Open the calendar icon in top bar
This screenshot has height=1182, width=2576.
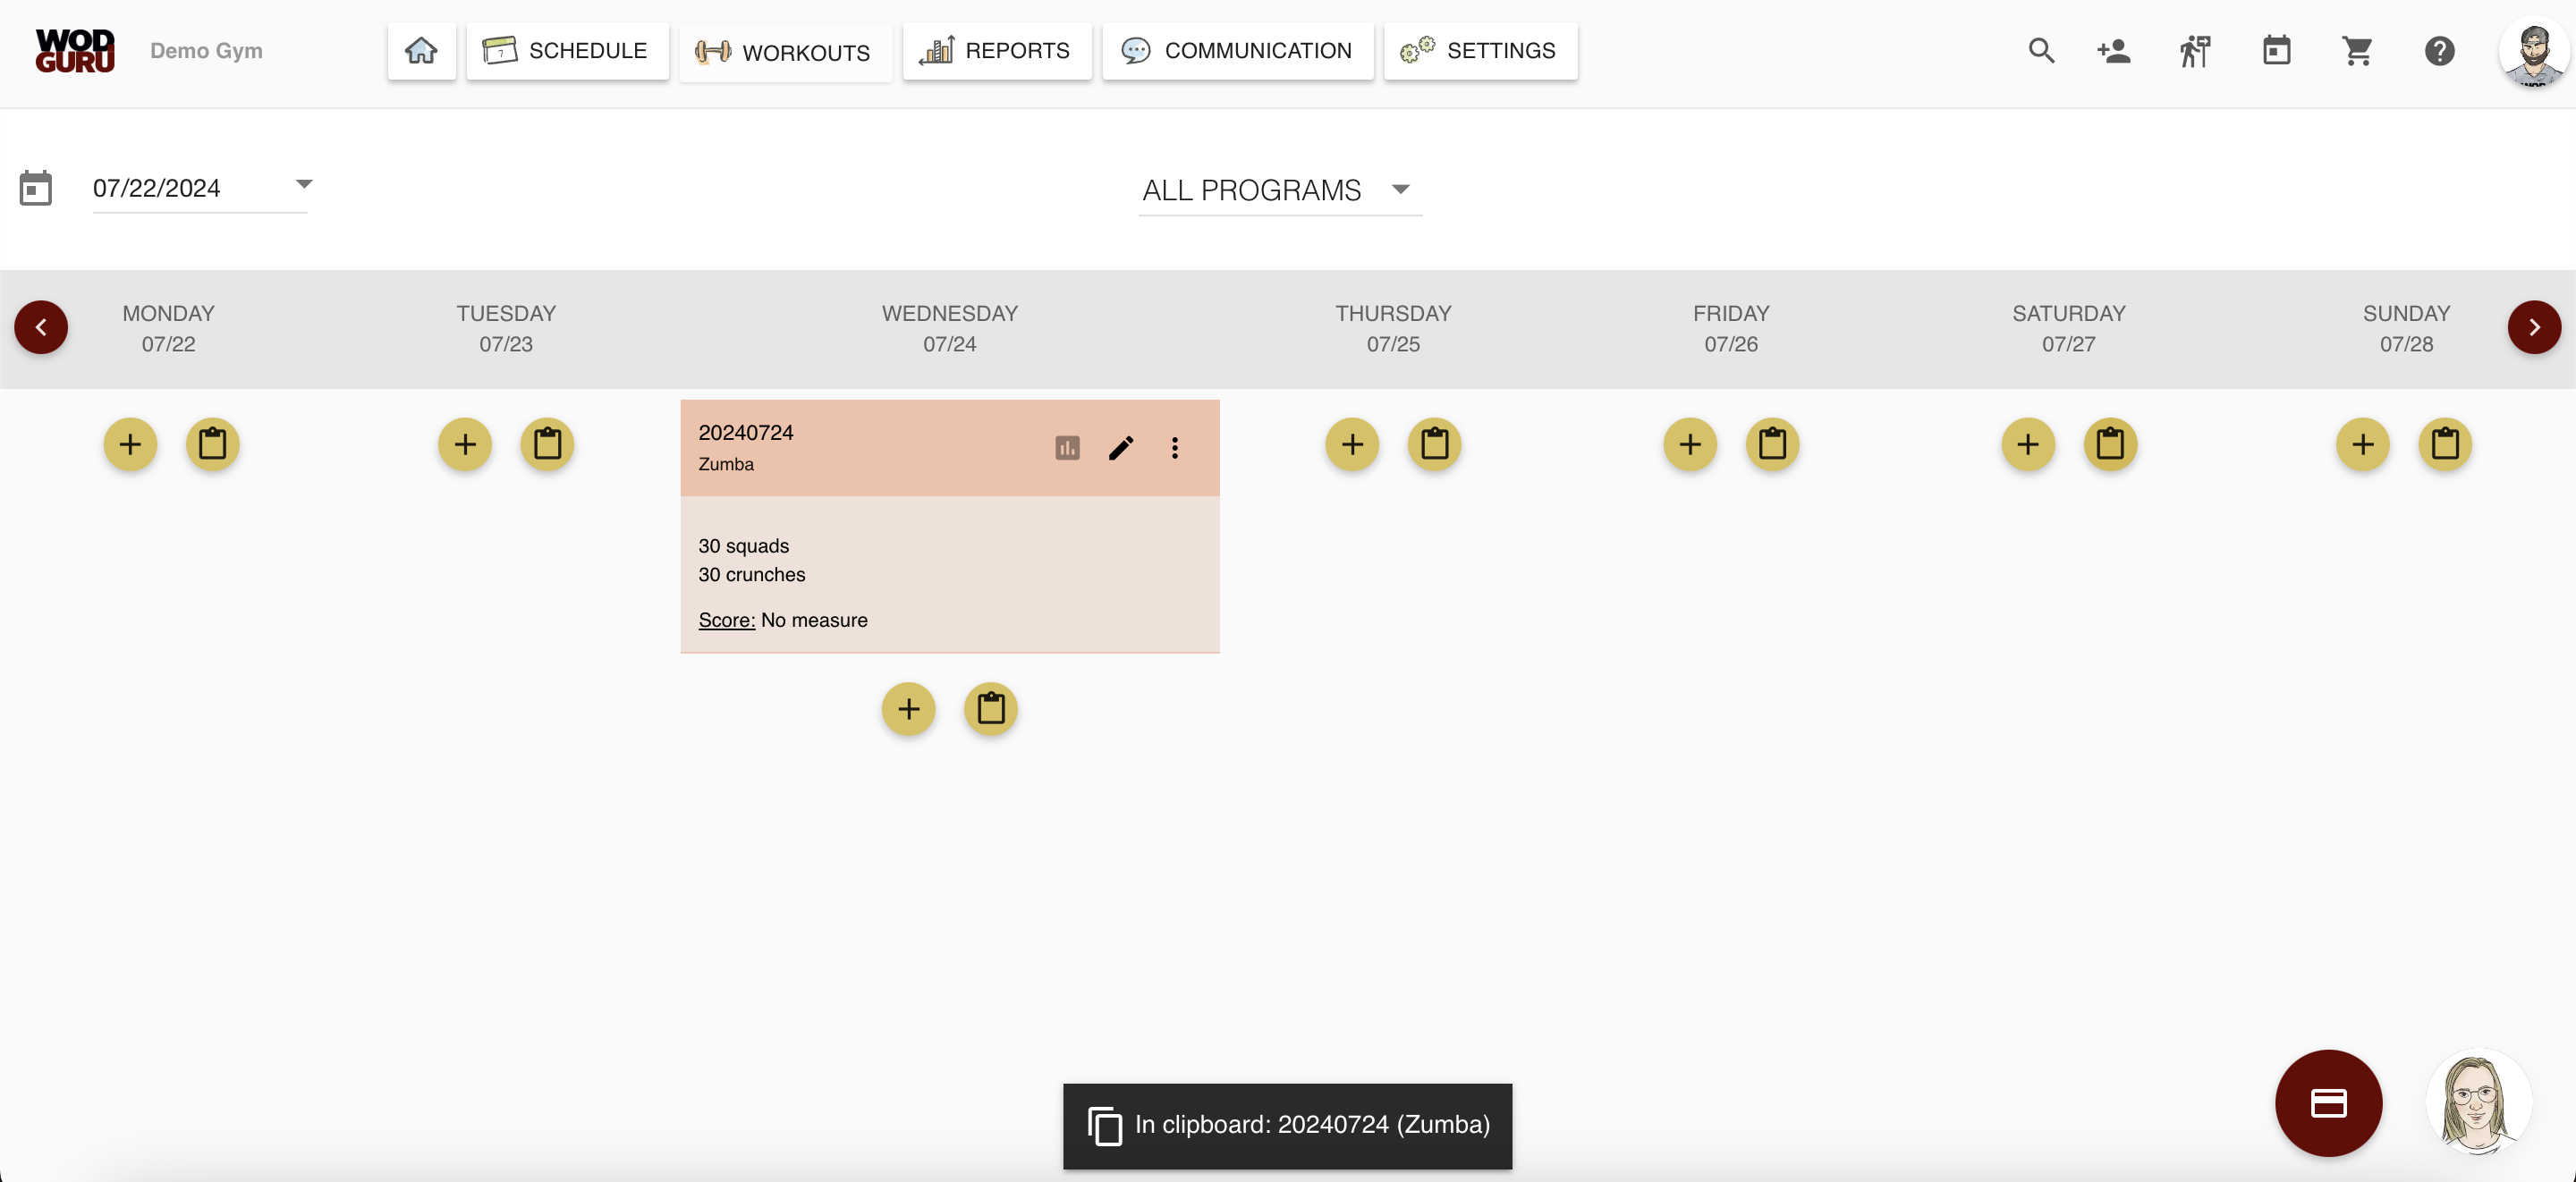coord(2277,50)
